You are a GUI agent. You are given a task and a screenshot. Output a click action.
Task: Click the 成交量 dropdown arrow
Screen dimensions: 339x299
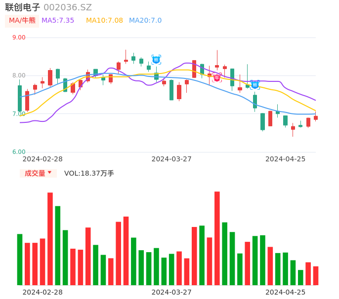(49, 173)
